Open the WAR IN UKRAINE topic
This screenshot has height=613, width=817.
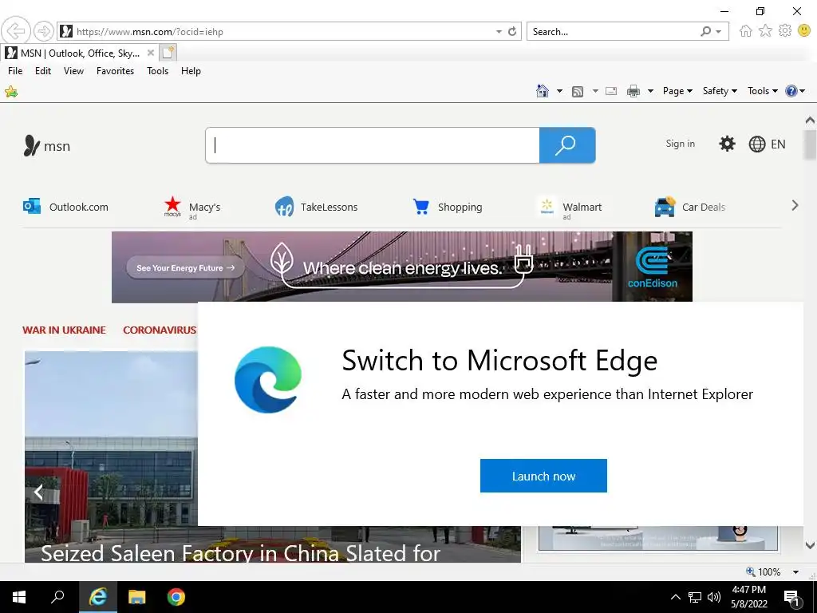point(64,330)
